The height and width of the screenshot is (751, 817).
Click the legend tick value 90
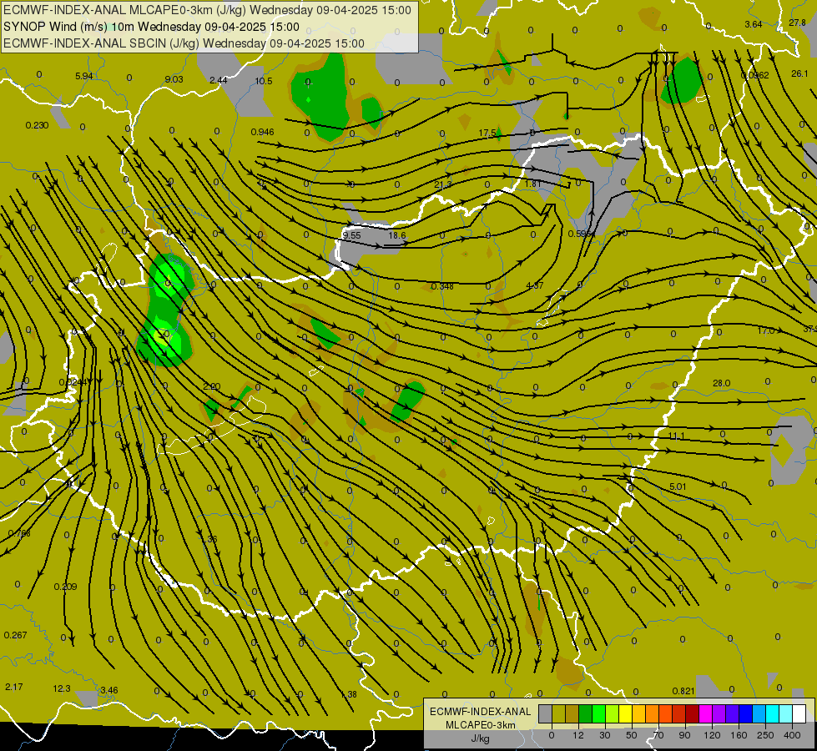pos(684,735)
